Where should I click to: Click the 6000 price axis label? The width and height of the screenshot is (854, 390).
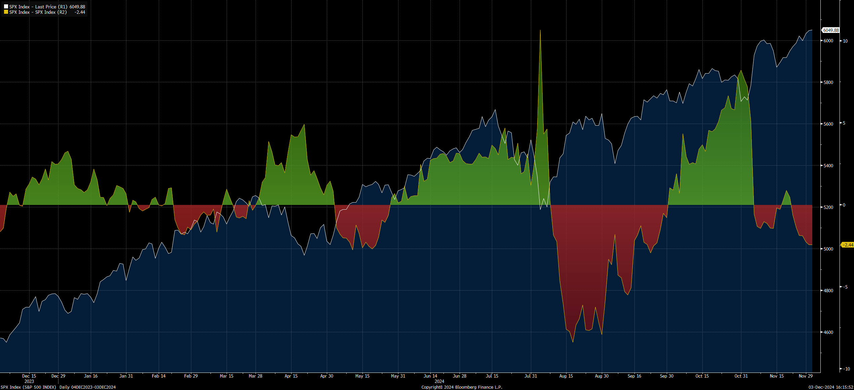point(828,41)
